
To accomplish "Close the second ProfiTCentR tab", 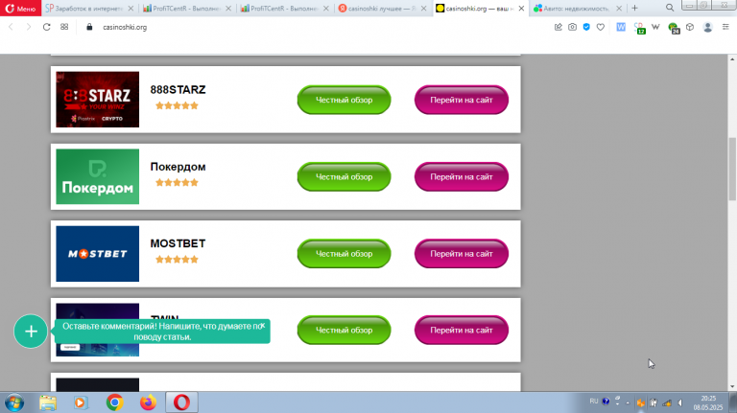I will 325,9.
